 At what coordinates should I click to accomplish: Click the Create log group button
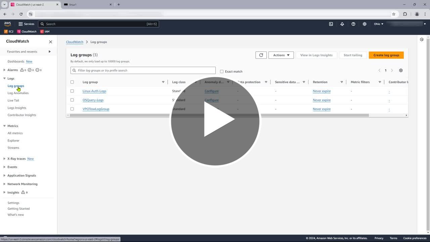386,55
